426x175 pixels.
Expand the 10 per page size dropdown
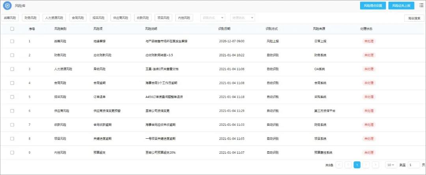click(x=391, y=165)
